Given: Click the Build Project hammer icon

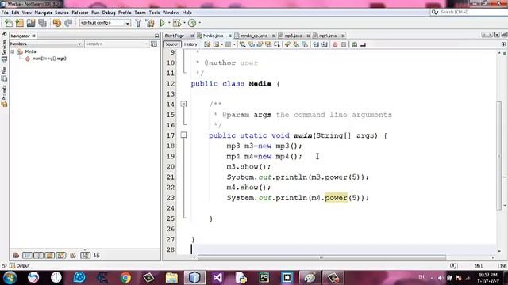Looking at the screenshot, I should [138, 23].
